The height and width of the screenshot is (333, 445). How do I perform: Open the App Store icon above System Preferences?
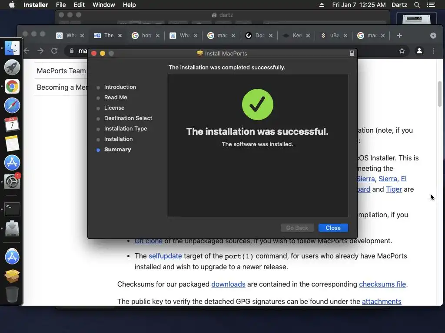tap(12, 163)
